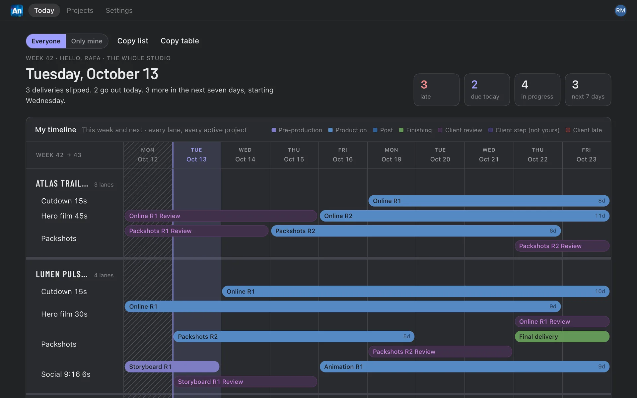The width and height of the screenshot is (637, 398).
Task: Switch filter to Only mine
Action: click(x=87, y=41)
